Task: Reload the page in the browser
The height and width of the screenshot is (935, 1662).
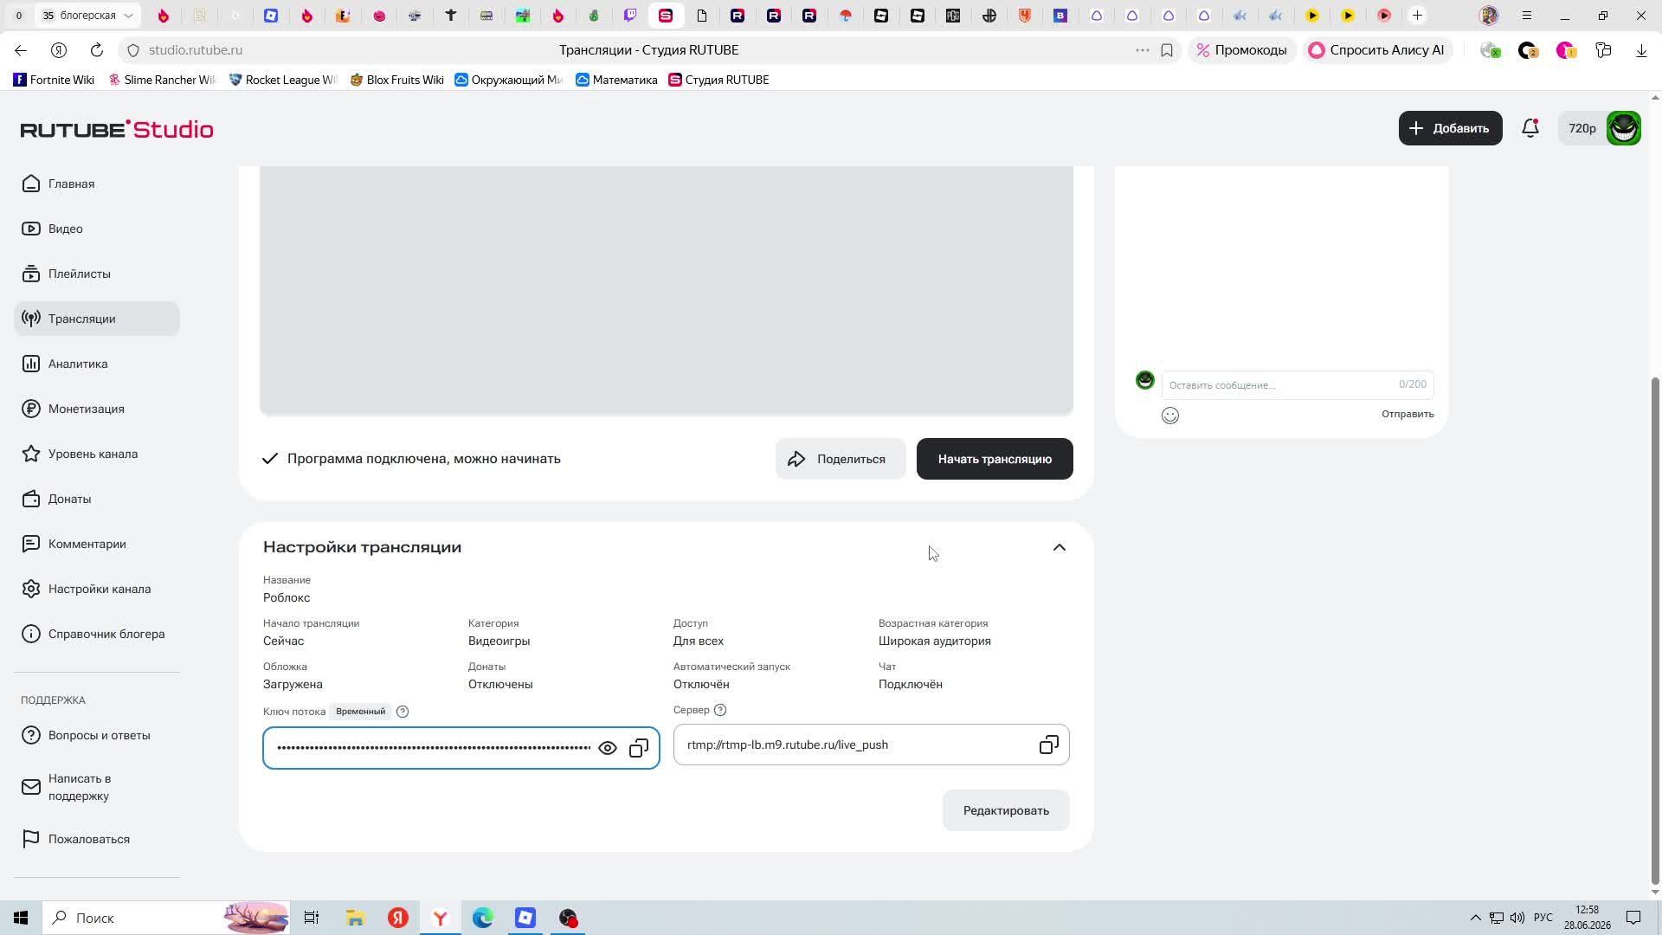Action: (x=97, y=50)
